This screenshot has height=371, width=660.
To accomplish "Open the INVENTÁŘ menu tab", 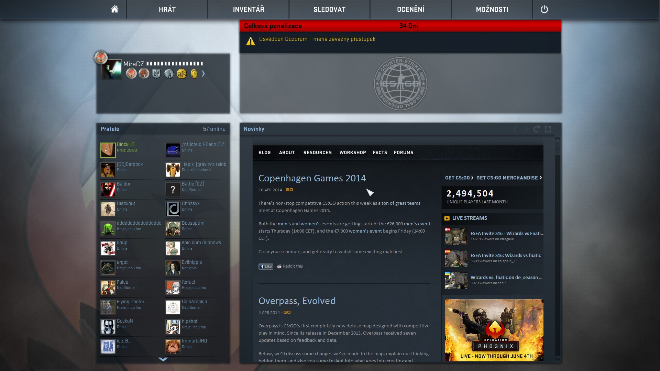I will [x=249, y=9].
